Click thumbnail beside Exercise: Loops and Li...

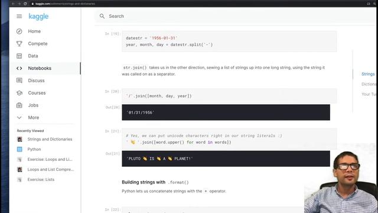19,159
